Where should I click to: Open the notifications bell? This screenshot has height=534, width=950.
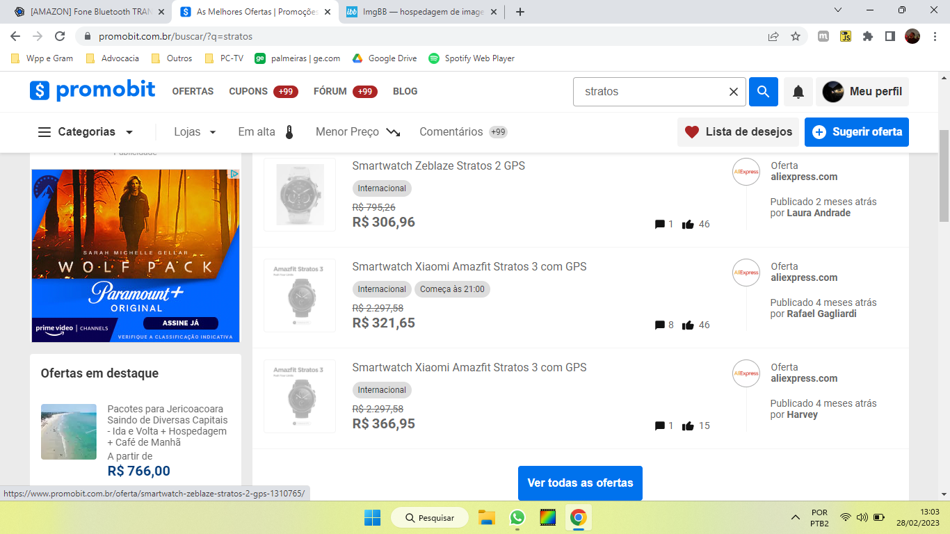point(798,92)
